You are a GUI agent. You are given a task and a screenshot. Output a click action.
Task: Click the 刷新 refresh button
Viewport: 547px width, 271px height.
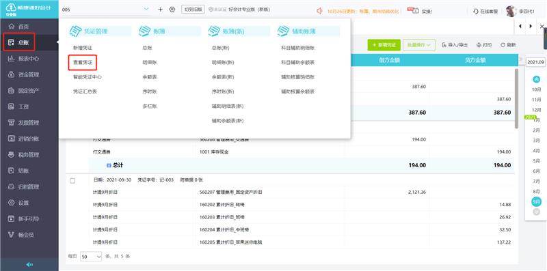tap(508, 45)
